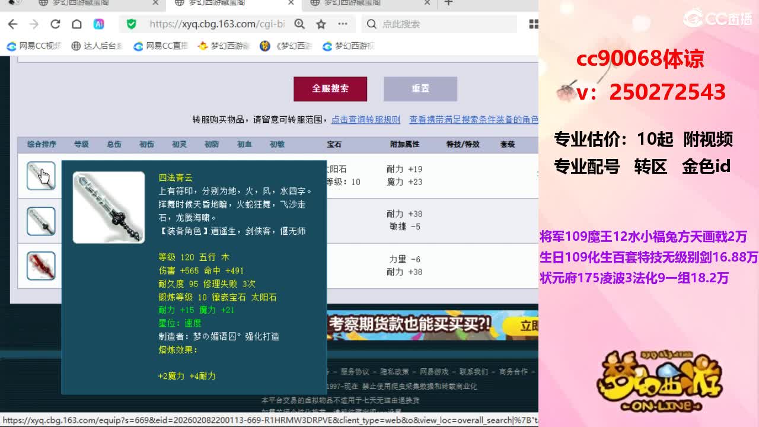
Task: Open 查看携带满足搜索条件装备的角色 link
Action: [474, 120]
